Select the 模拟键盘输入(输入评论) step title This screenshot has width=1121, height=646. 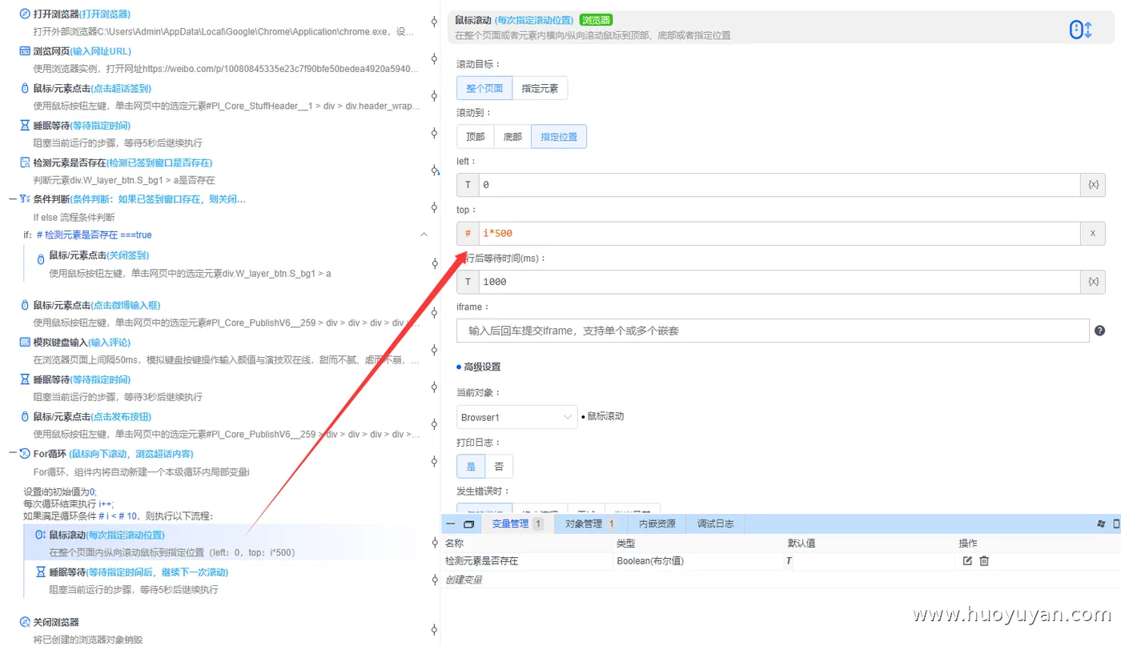[x=82, y=342]
